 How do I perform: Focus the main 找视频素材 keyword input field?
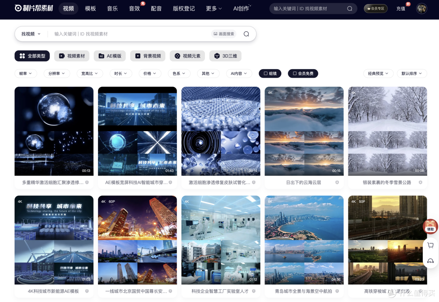pos(131,34)
